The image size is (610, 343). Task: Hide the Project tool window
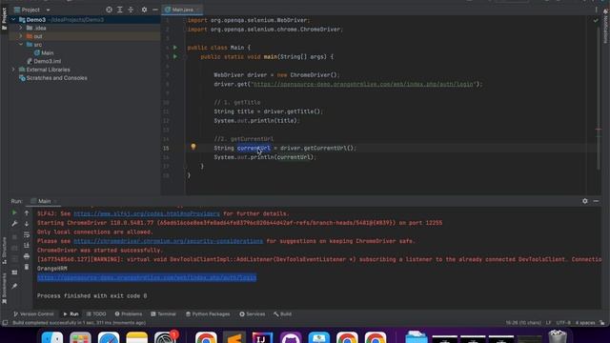pos(154,10)
